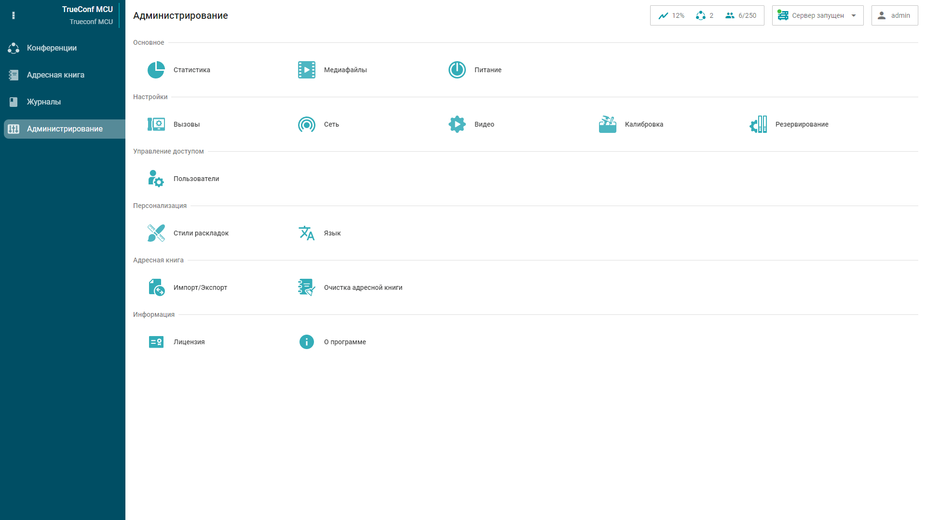Open Адресная книга sidebar item
Viewport: 926px width, 520px height.
(55, 75)
